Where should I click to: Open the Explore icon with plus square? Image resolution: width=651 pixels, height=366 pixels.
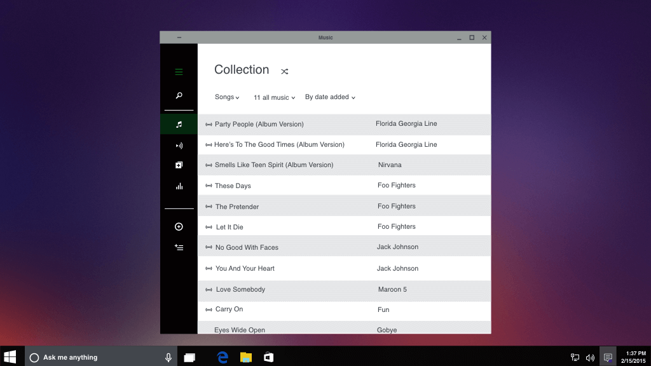point(179,165)
